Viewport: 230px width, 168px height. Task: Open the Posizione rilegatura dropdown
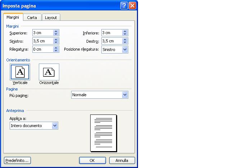coord(125,50)
